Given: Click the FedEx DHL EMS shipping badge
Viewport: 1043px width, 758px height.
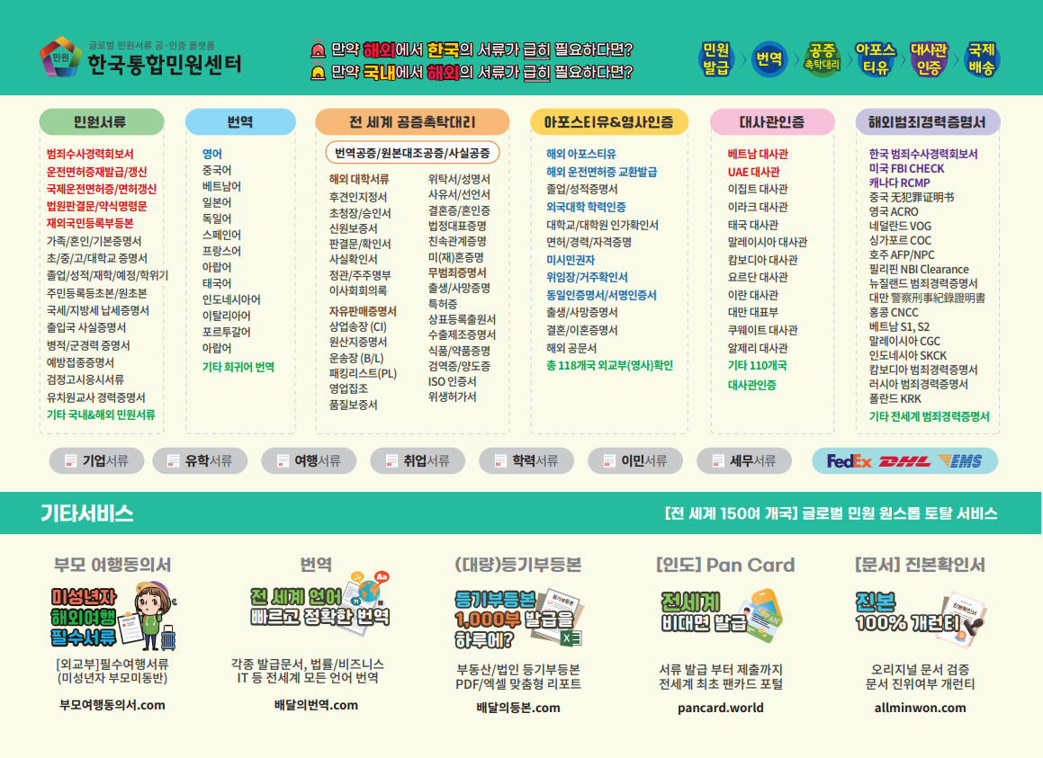Looking at the screenshot, I should tap(904, 461).
